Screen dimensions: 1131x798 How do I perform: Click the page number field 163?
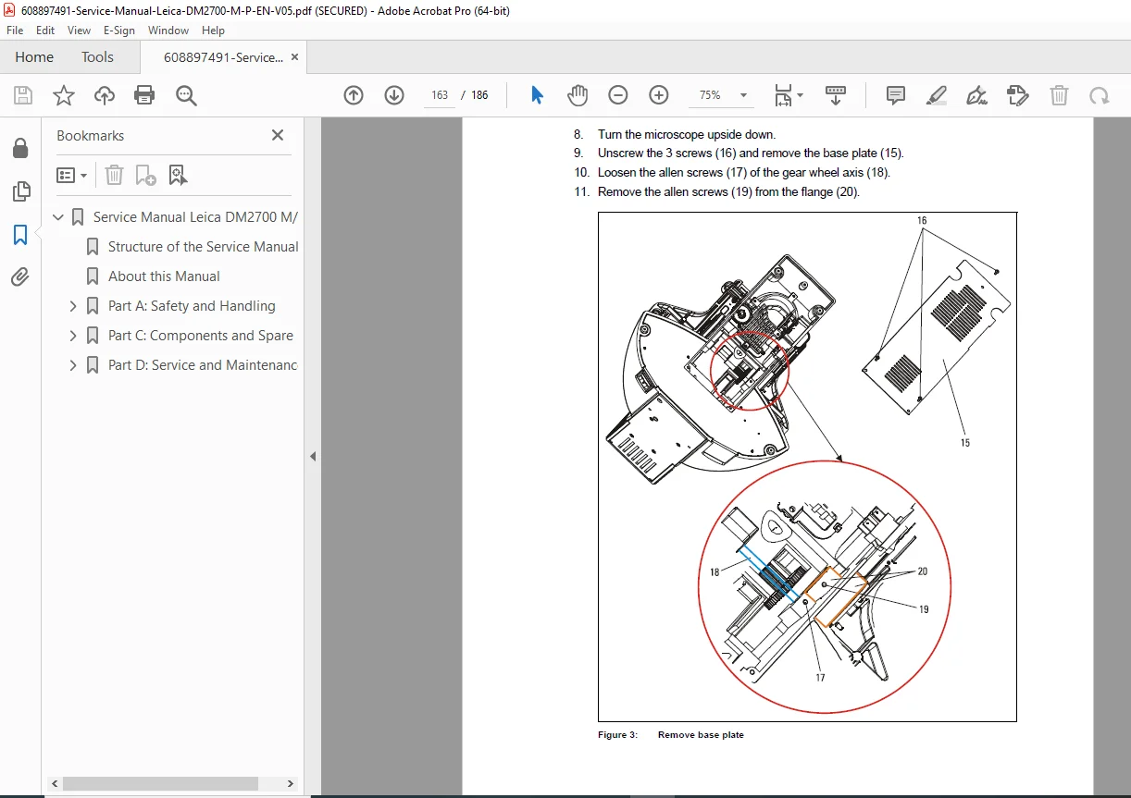coord(440,95)
